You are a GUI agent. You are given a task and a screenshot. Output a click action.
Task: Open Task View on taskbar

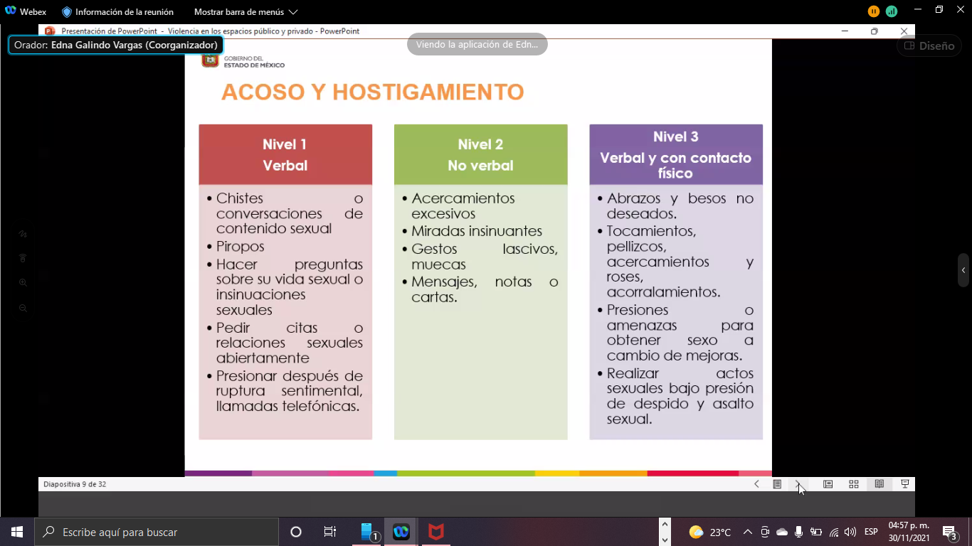pyautogui.click(x=330, y=532)
